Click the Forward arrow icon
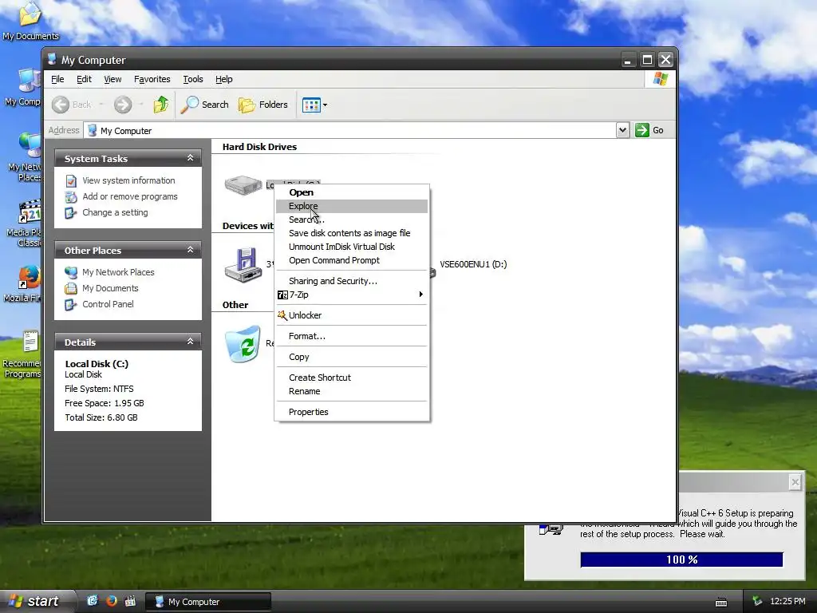Image resolution: width=817 pixels, height=613 pixels. click(123, 105)
